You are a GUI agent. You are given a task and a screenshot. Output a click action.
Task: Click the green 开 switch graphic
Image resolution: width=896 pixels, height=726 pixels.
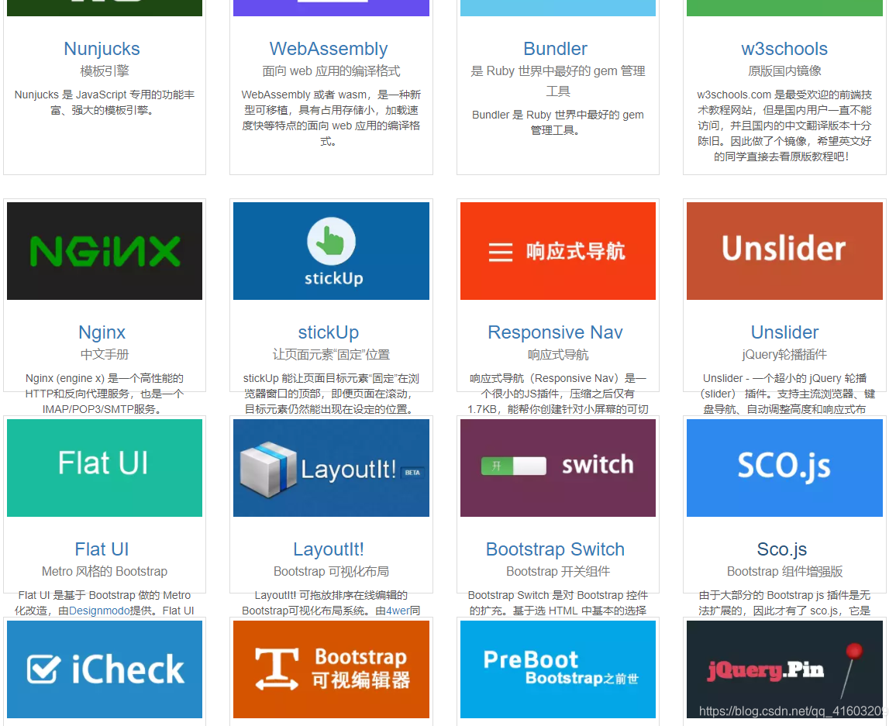pyautogui.click(x=514, y=466)
